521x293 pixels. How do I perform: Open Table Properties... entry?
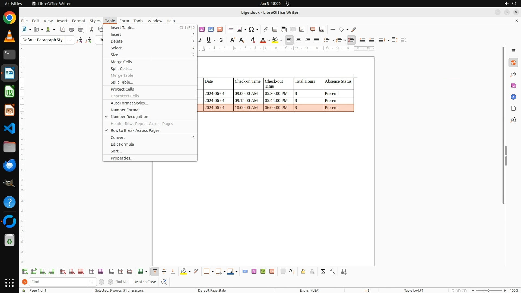click(x=122, y=158)
